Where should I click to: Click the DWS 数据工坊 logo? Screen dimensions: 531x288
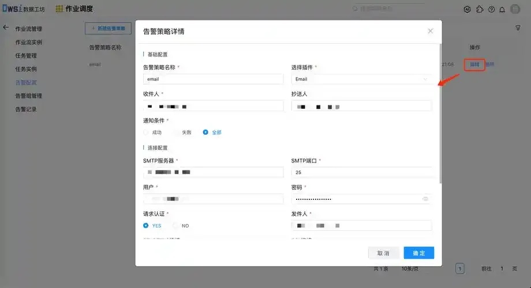[23, 9]
